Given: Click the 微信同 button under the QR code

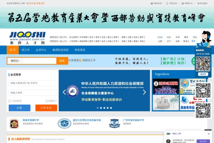Looking at the screenshot, I should tap(203, 74).
